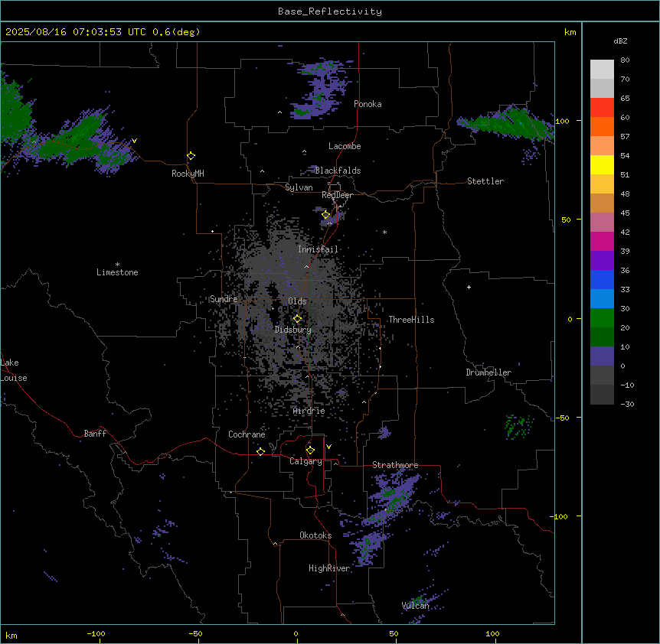This screenshot has height=644, width=660.
Task: Click the Ponoka city label
Action: 368,104
